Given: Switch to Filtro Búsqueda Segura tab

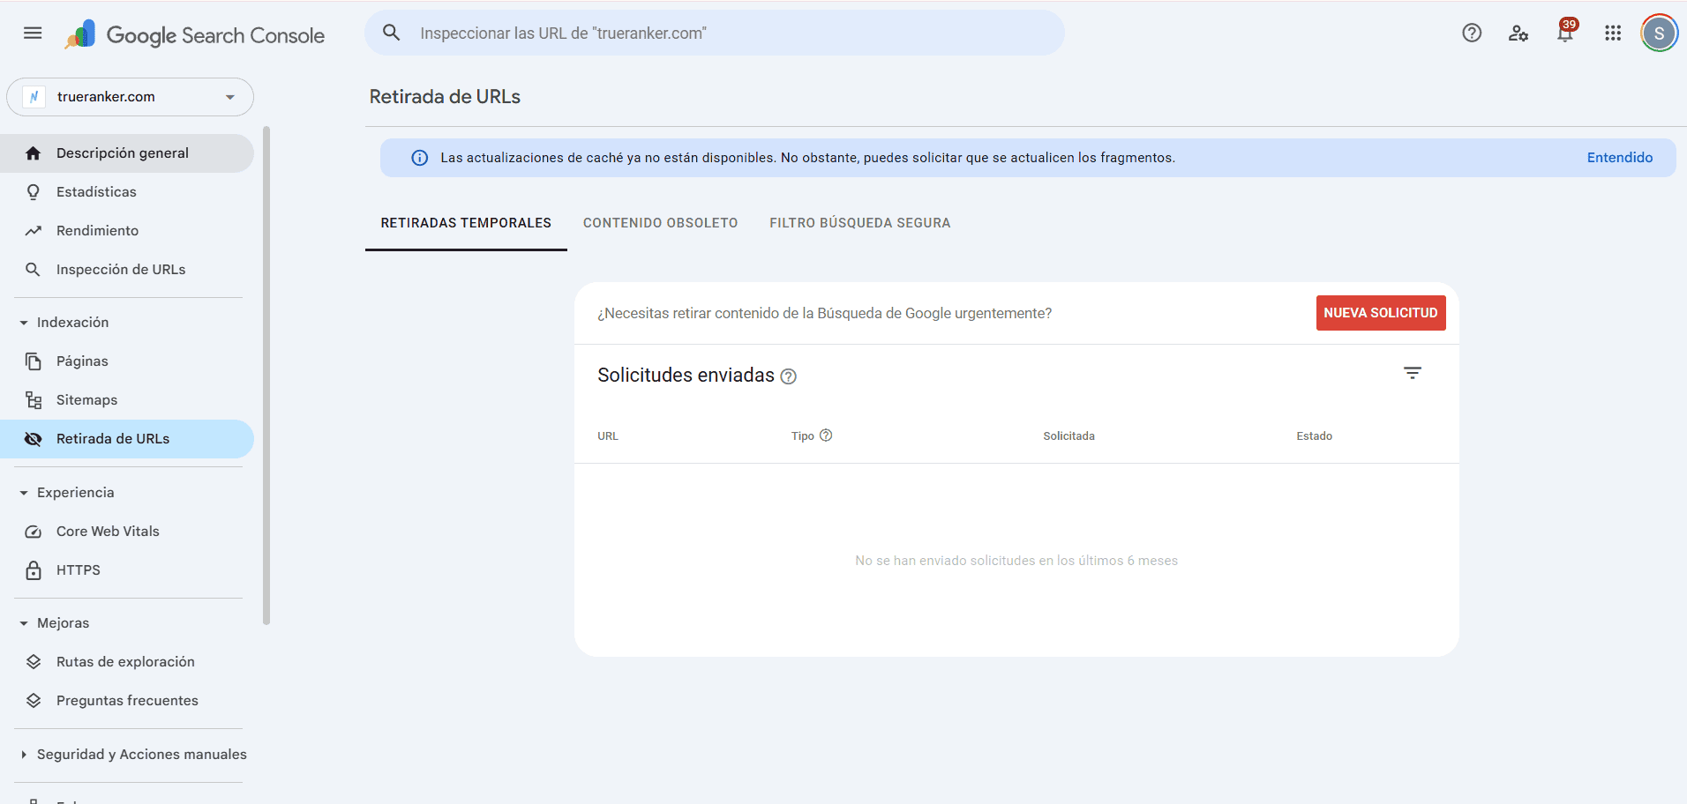Looking at the screenshot, I should click(859, 223).
